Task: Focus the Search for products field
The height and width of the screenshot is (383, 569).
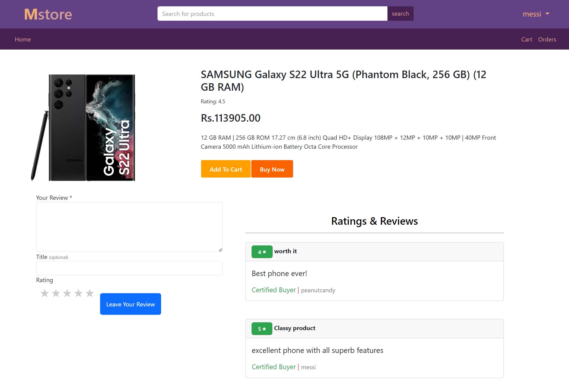Action: point(272,14)
